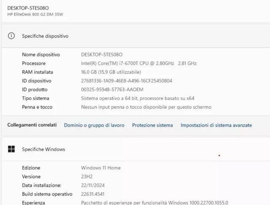Screen dimensions: 270x205
Task: Select the device ID 27681336-1A09-46E8-A496-16CF25450804
Action: (127, 81)
